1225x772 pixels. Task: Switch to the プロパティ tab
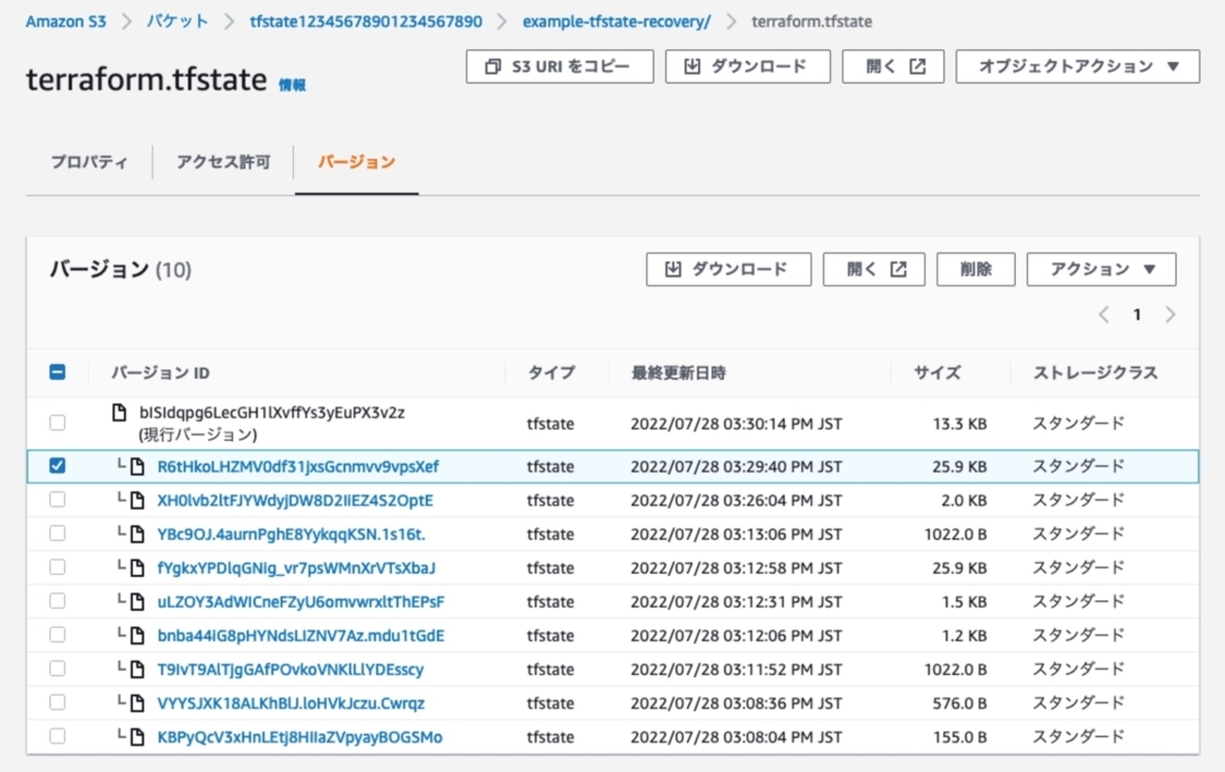pyautogui.click(x=89, y=162)
